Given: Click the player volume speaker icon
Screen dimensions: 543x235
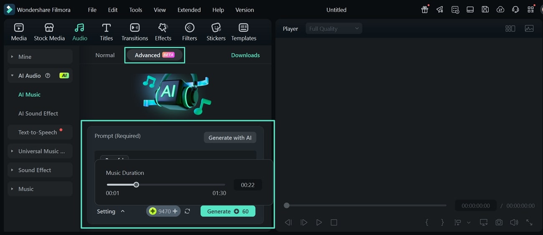Looking at the screenshot, I should (514, 222).
